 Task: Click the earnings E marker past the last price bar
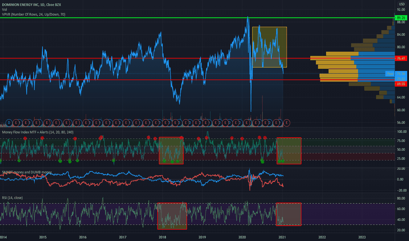[x=287, y=123]
